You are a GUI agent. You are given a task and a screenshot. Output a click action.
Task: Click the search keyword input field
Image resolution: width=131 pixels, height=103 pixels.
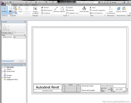point(87,2)
